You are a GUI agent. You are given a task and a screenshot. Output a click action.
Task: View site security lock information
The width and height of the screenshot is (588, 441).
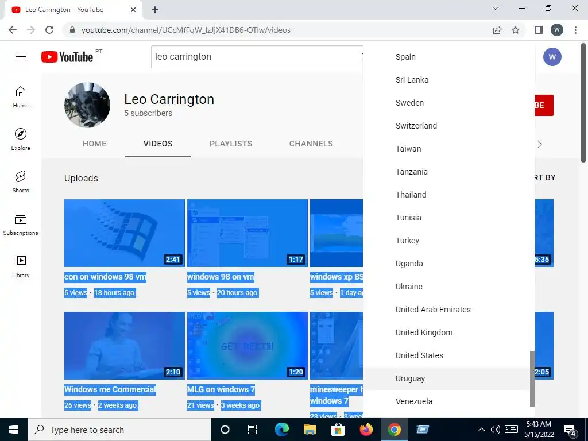[x=72, y=30]
